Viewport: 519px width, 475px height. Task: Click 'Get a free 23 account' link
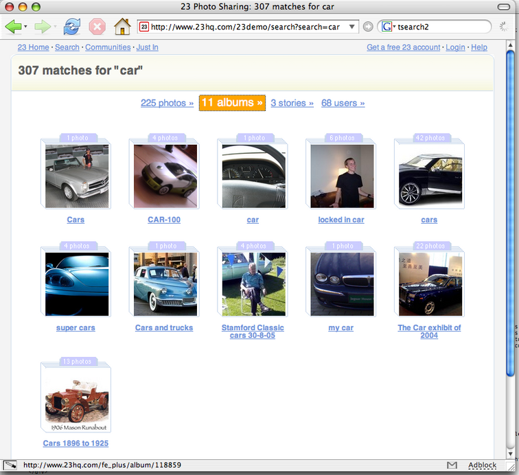(403, 47)
